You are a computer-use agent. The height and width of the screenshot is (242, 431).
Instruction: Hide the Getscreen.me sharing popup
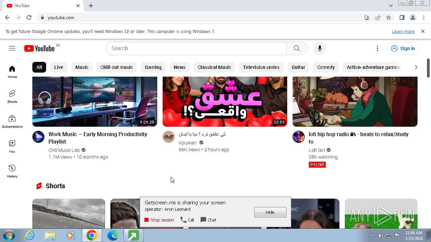pos(270,212)
